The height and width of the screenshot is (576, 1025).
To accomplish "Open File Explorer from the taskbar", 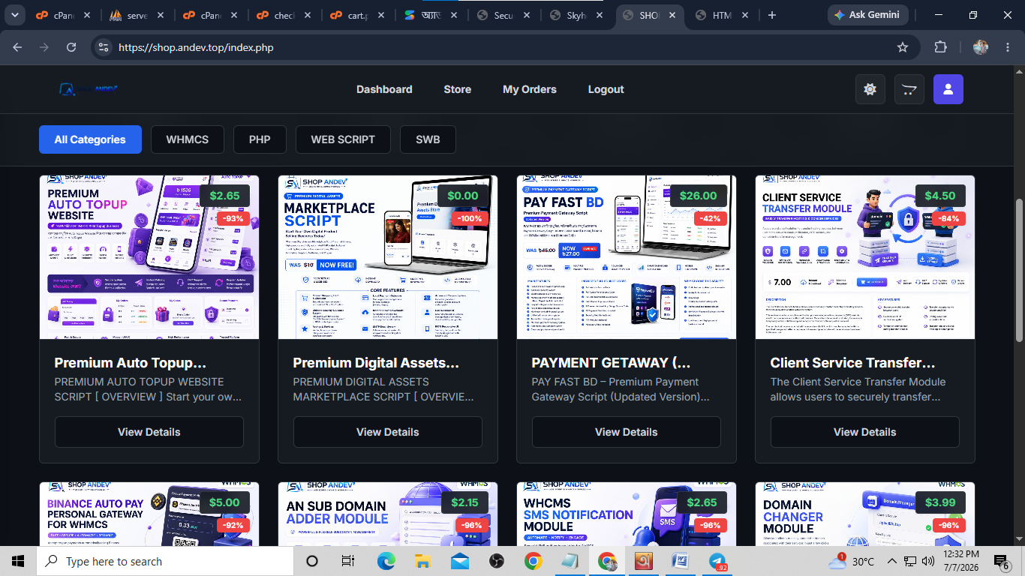I will click(x=422, y=561).
